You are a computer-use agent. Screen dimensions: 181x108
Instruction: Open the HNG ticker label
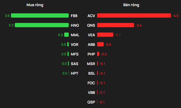75,25
